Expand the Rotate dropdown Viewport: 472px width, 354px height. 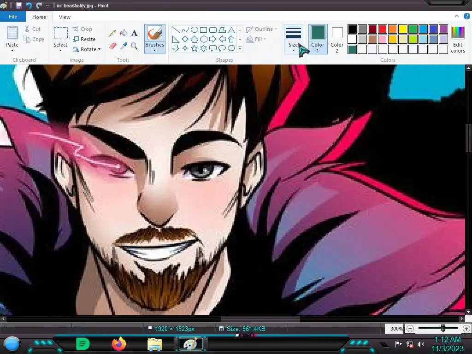(x=99, y=49)
